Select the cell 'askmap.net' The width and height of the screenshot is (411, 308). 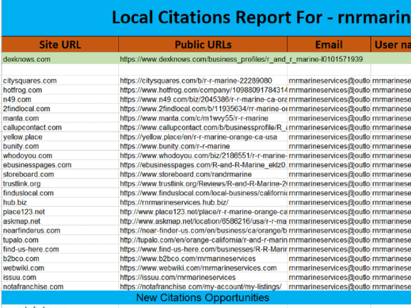click(60, 221)
